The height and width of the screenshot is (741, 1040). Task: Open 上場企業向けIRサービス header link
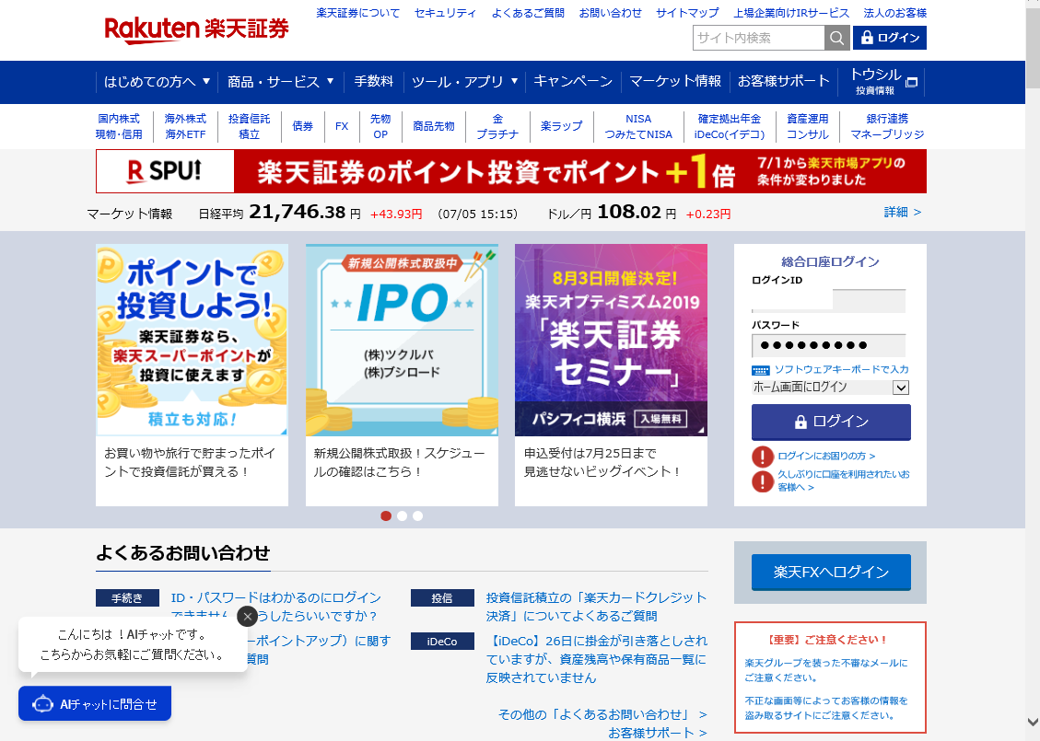[x=790, y=13]
